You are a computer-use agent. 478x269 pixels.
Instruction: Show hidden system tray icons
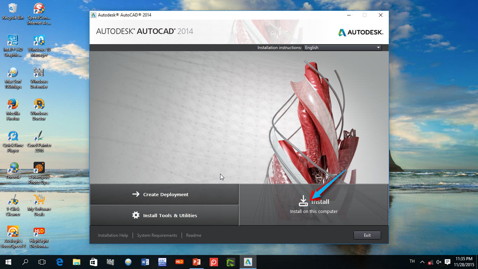422,262
